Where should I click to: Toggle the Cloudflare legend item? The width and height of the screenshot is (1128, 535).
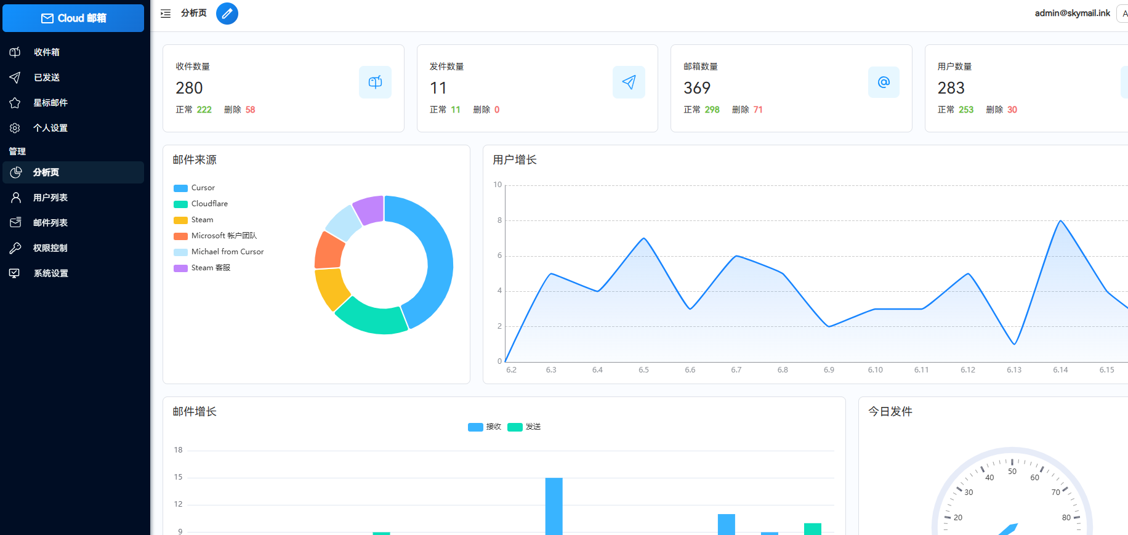201,204
